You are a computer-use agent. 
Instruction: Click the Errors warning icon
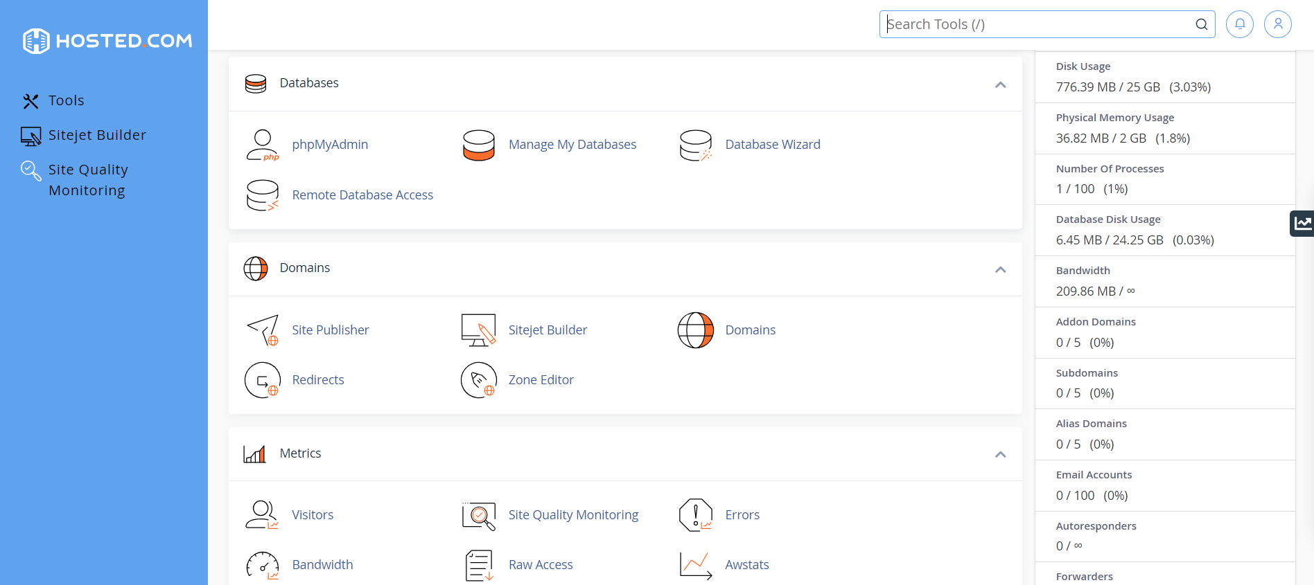696,515
